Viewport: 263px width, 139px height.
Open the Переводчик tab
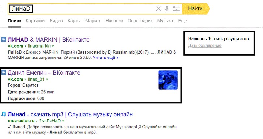coord(140,21)
